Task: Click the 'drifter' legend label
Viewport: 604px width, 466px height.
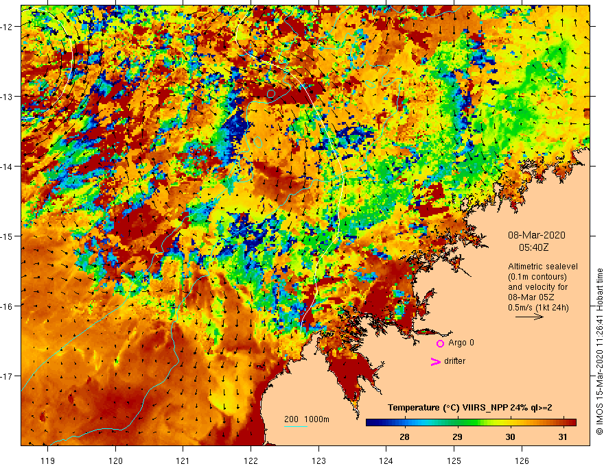Action: pyautogui.click(x=454, y=361)
